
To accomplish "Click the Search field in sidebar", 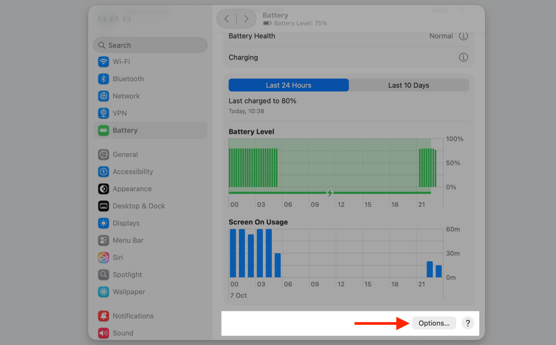I will [x=150, y=45].
